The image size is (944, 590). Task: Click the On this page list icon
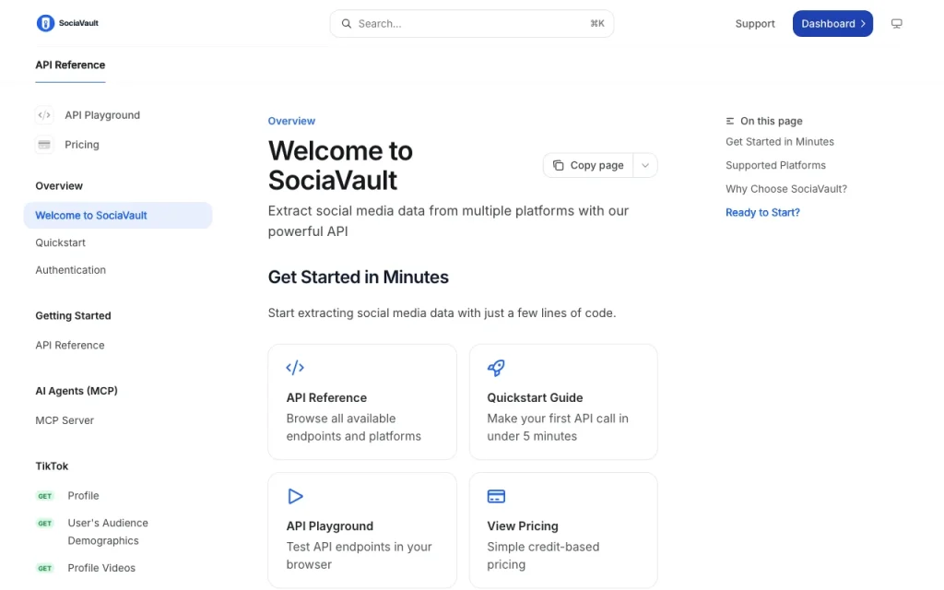730,121
